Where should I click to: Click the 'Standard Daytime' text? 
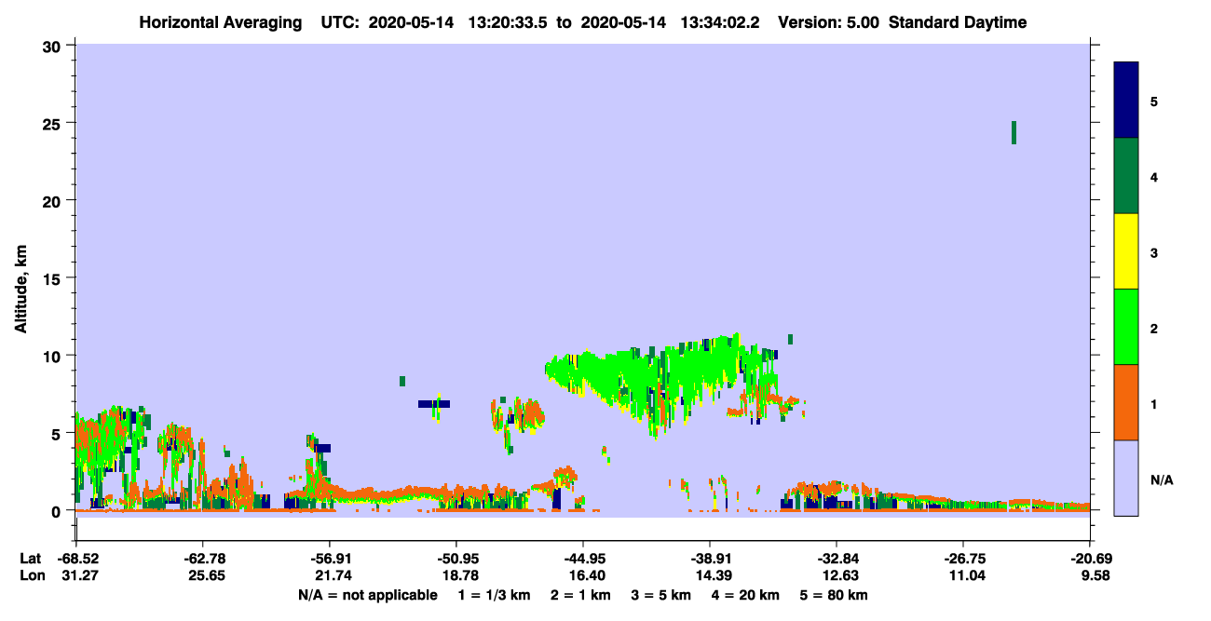(958, 22)
